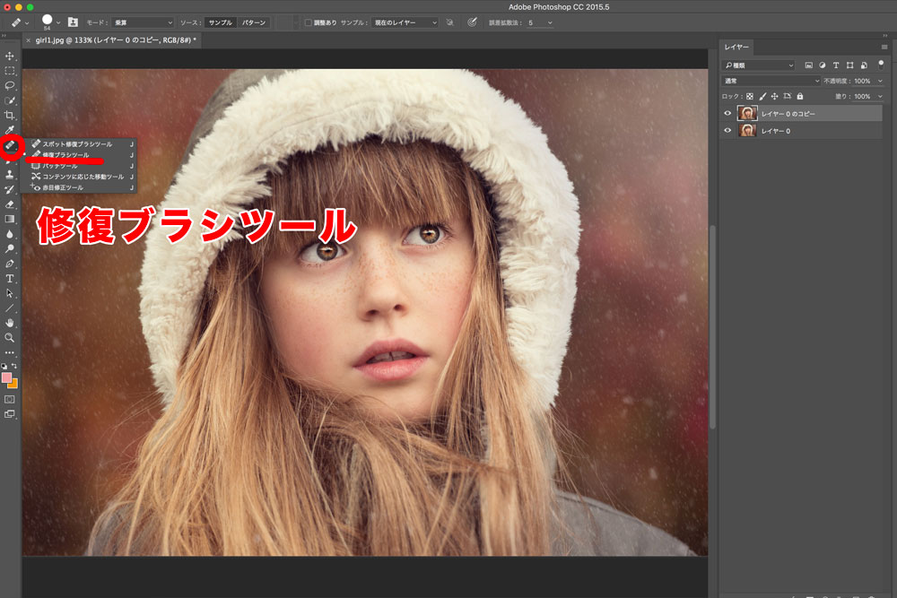Select the Dodge tool
This screenshot has height=598, width=897.
click(10, 248)
